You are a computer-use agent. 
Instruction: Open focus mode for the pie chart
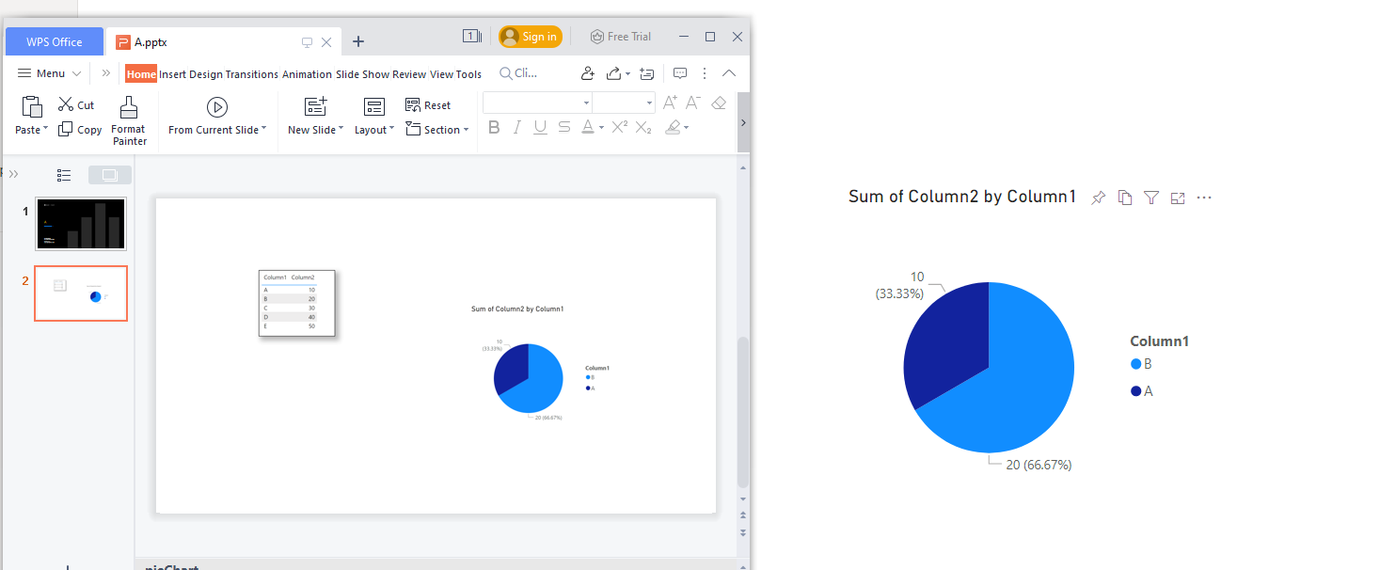(x=1178, y=198)
